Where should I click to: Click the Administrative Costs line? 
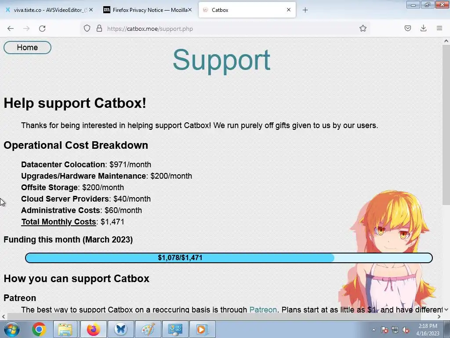click(81, 210)
